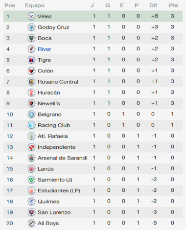Select the Huracán club crest icon

point(31,92)
